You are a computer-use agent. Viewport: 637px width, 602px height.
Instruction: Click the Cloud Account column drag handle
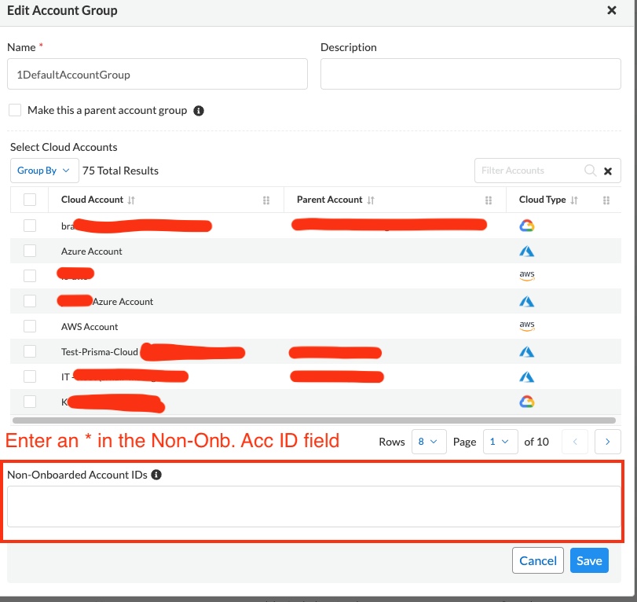266,200
